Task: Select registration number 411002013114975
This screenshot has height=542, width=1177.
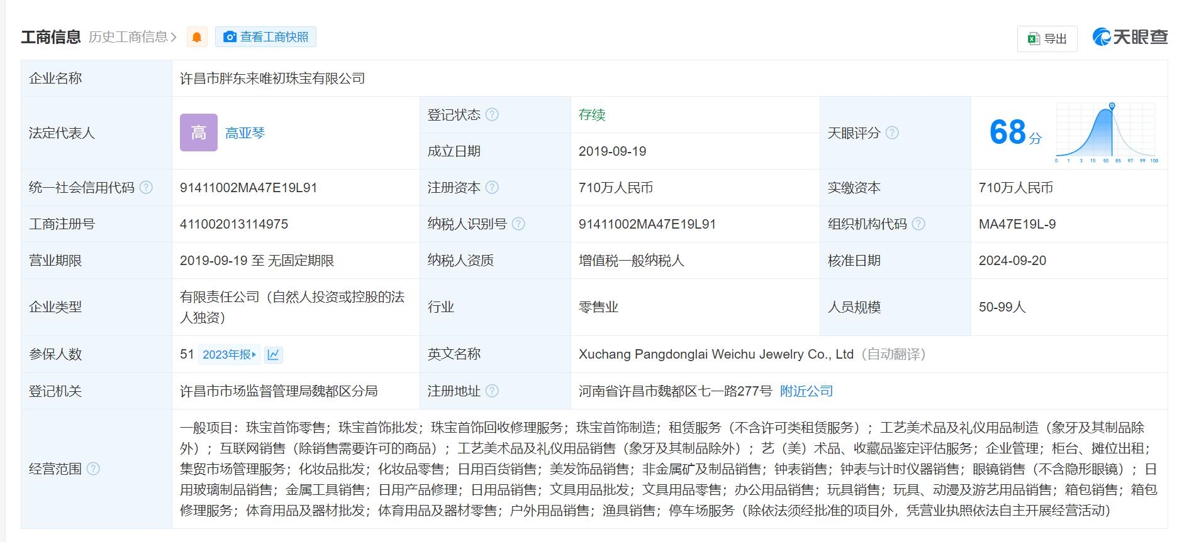Action: [234, 224]
